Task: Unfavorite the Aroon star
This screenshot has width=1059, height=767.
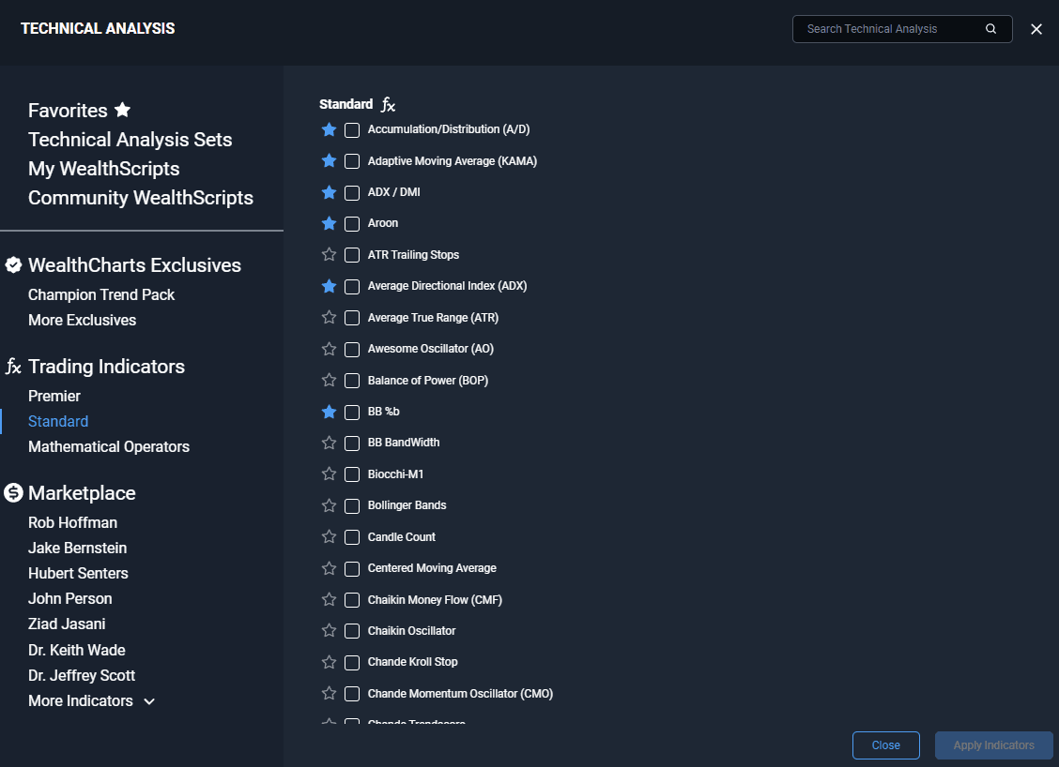Action: [x=329, y=223]
